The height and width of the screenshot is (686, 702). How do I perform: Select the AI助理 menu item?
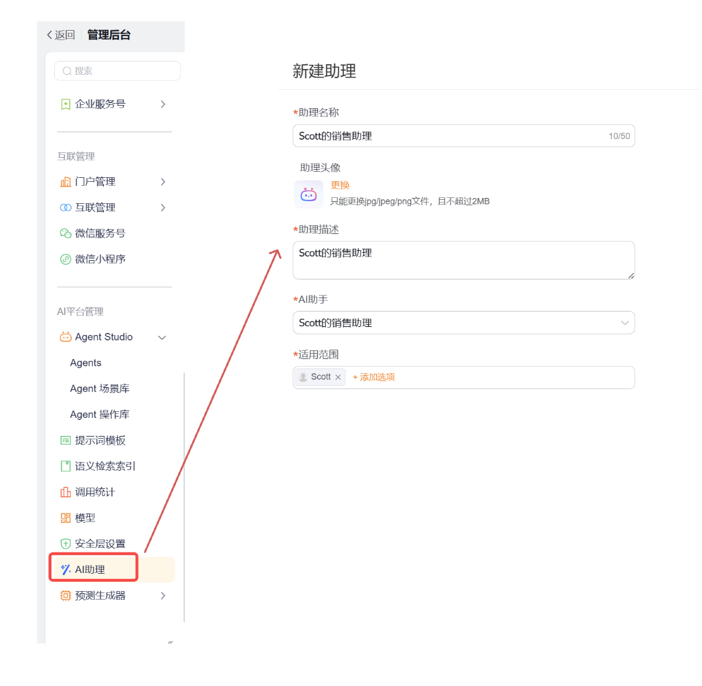(x=90, y=570)
